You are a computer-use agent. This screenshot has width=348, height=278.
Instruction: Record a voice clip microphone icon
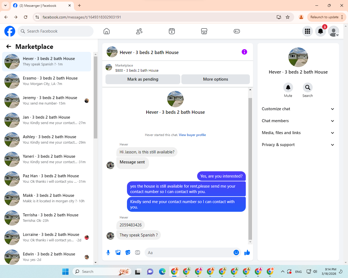(x=108, y=252)
